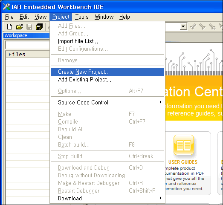The height and width of the screenshot is (205, 223).
Task: Click the User Guides book icon
Action: pos(184,145)
